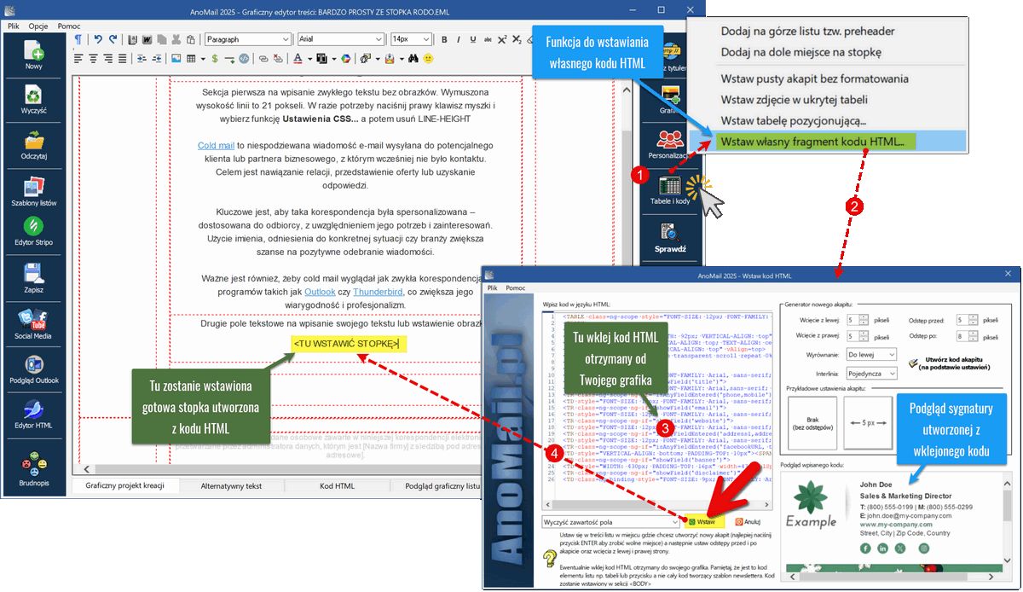
Task: Click the green dollar sign icon
Action: (215, 58)
